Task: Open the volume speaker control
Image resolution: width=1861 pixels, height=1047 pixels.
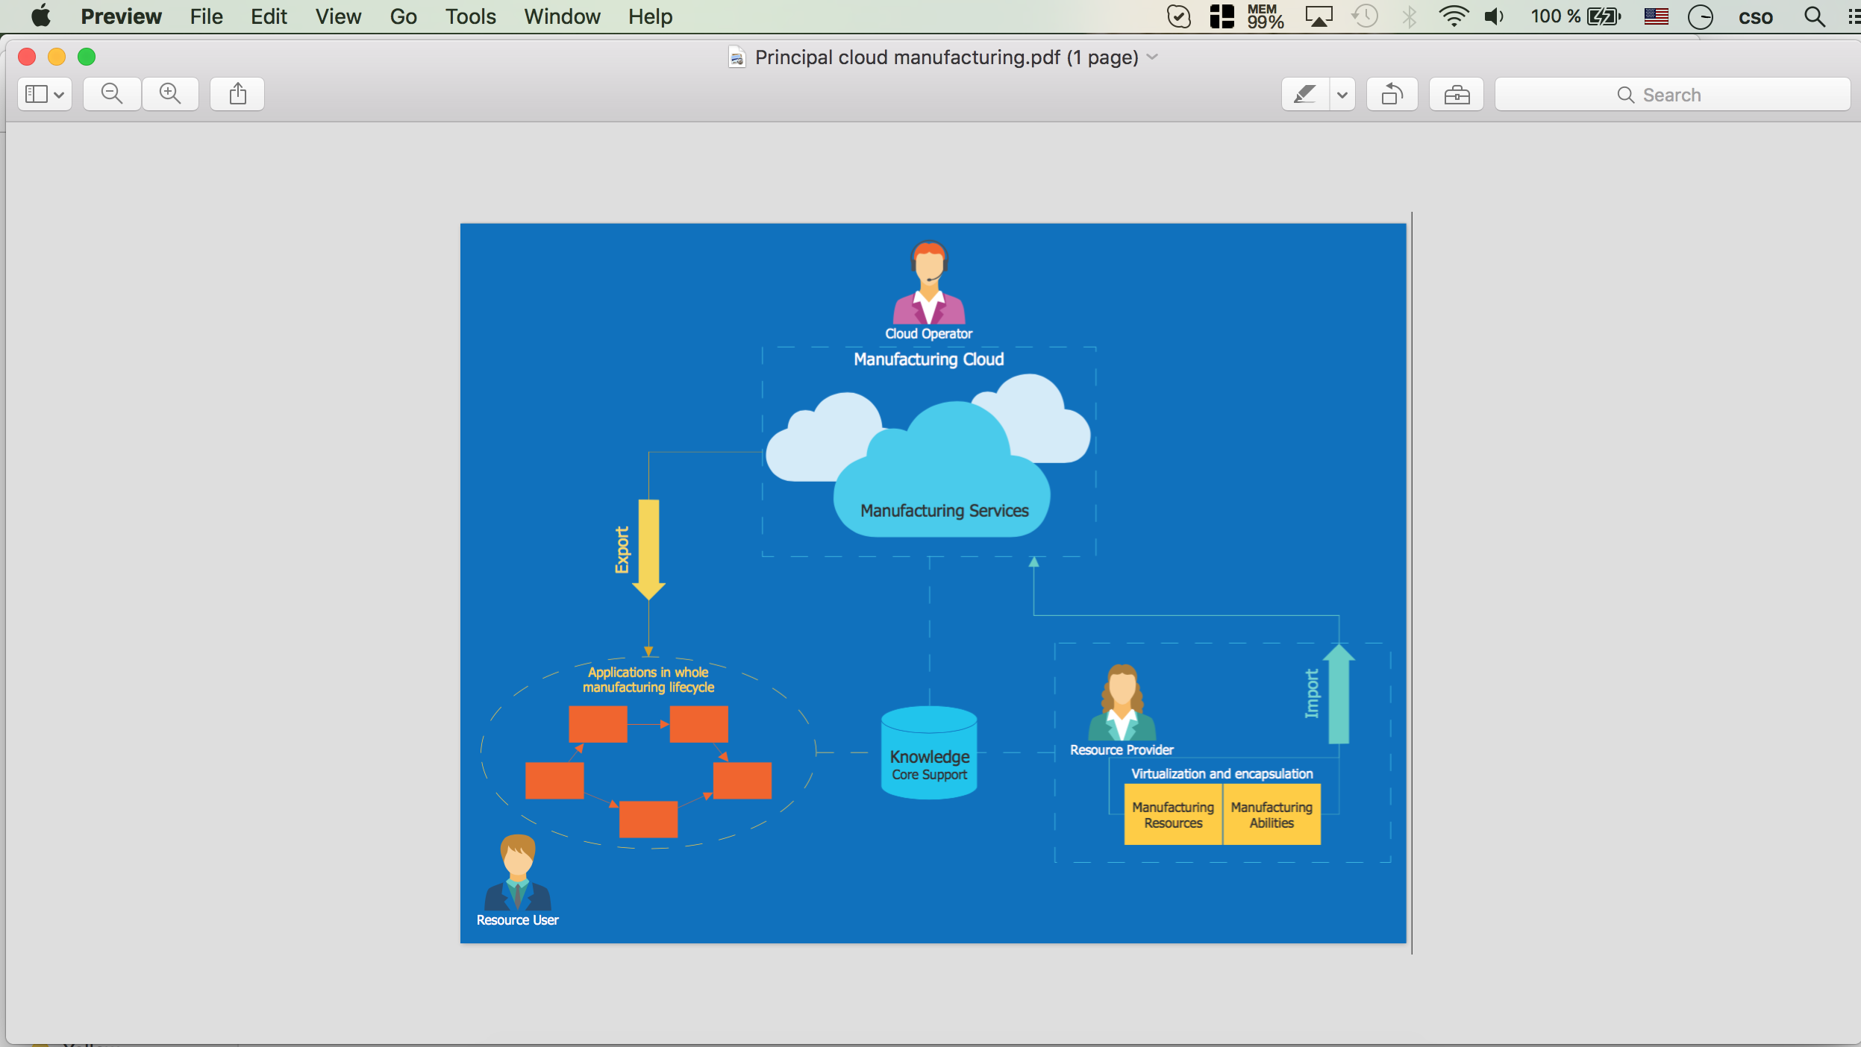Action: point(1495,16)
